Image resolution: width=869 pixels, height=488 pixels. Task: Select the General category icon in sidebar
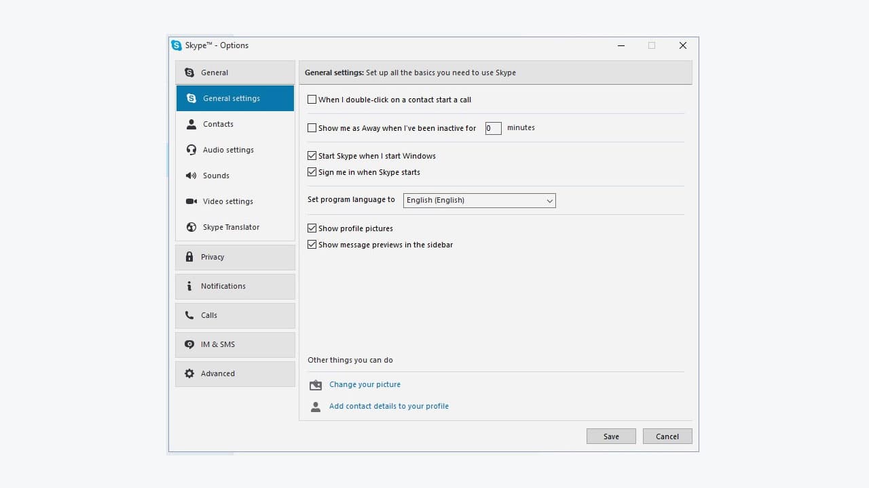point(191,73)
